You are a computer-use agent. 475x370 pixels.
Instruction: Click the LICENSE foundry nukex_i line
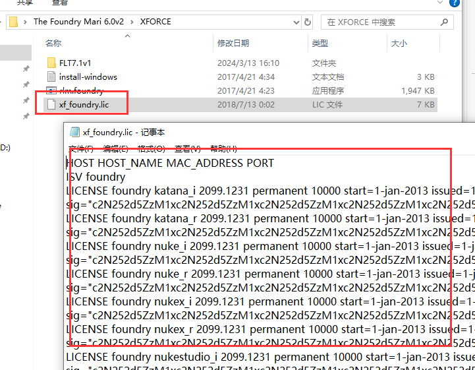click(271, 301)
